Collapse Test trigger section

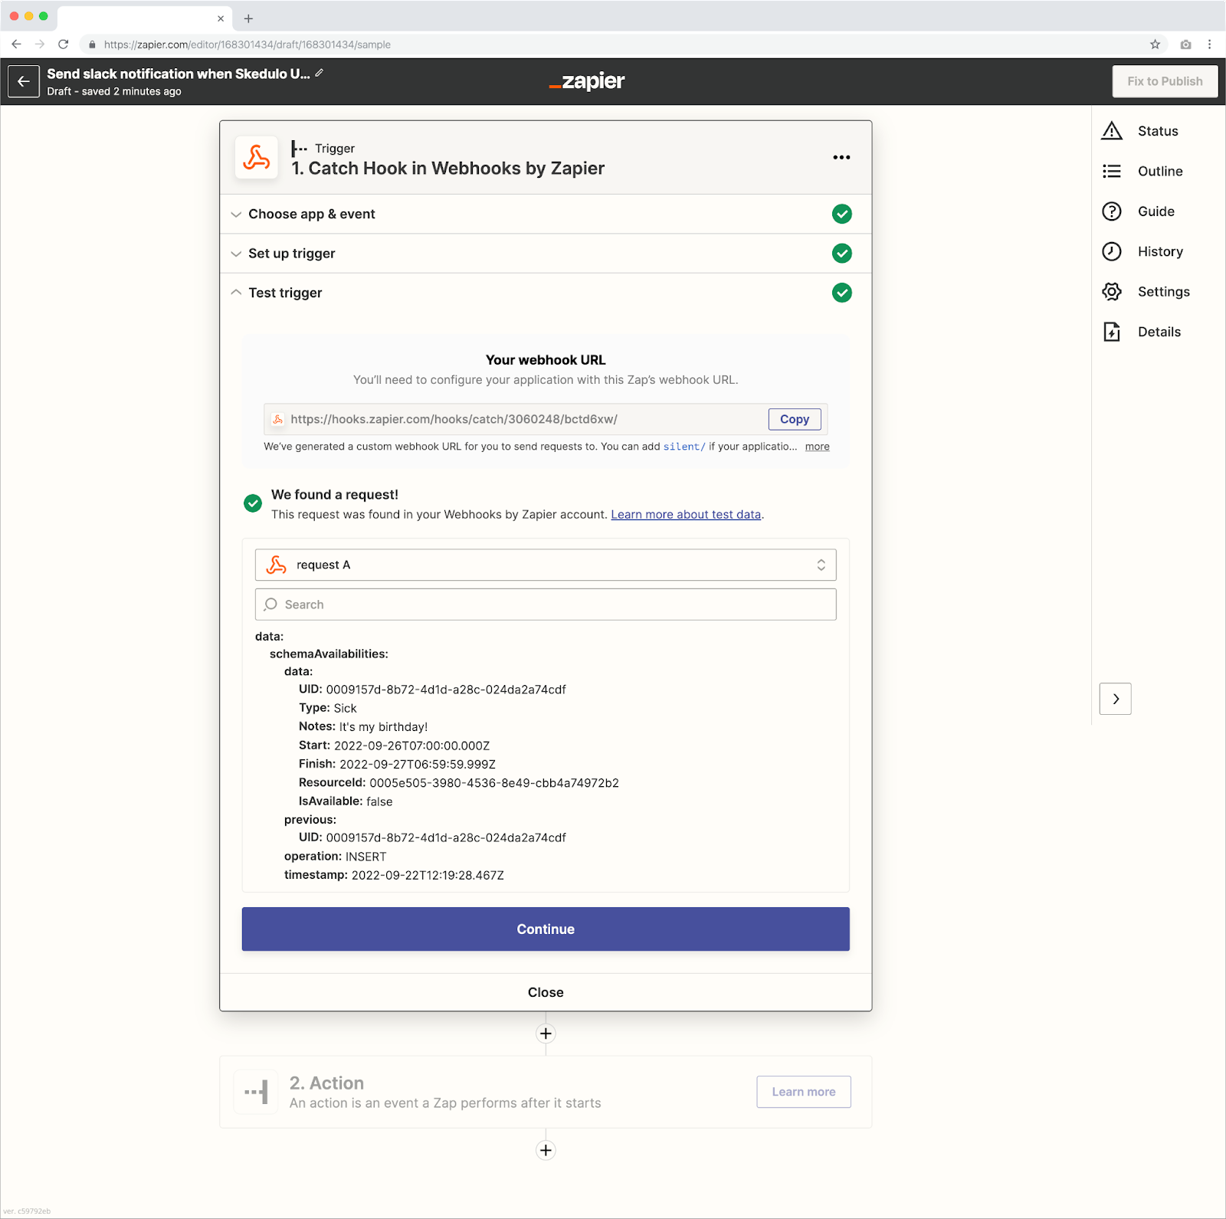pos(546,293)
